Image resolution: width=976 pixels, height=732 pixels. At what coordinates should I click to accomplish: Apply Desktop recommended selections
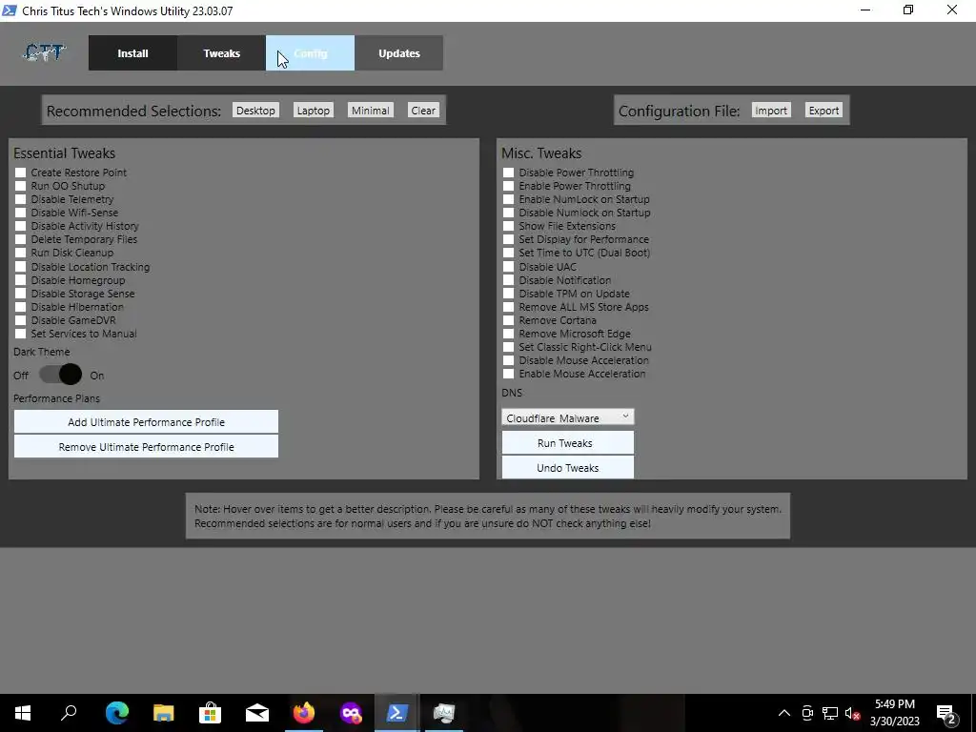(x=255, y=111)
